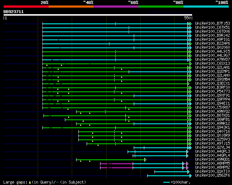Click the white BB923711 query sequence bar
Viewport: 232px width, 185px height.
(x=98, y=15)
